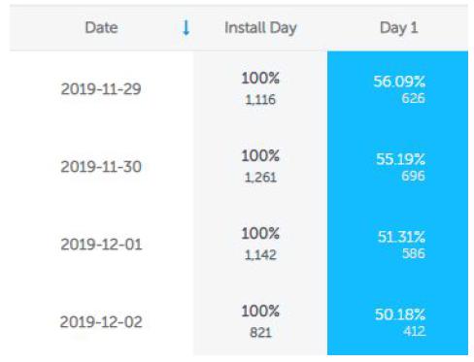Click the 586 retained users value
The image size is (474, 362).
pyautogui.click(x=414, y=253)
